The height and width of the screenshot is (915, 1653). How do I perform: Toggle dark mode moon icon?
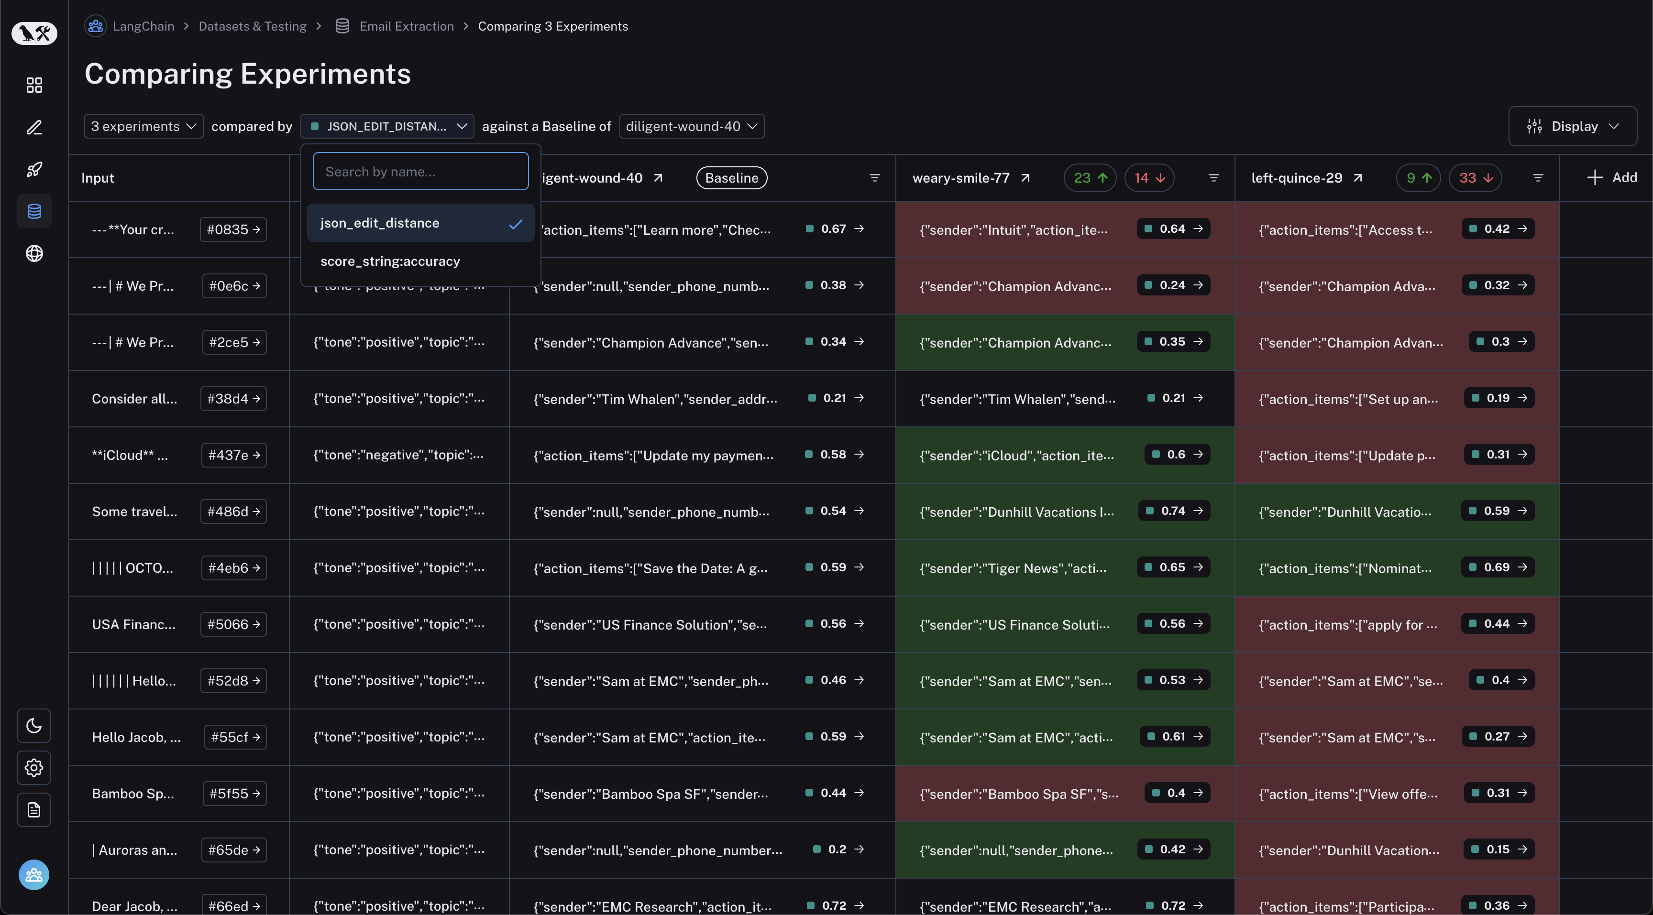tap(34, 725)
